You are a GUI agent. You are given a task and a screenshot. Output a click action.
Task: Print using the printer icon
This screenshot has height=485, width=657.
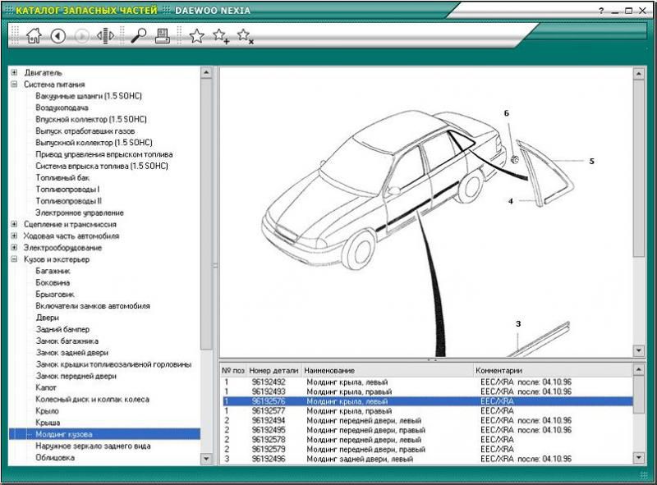[x=162, y=35]
